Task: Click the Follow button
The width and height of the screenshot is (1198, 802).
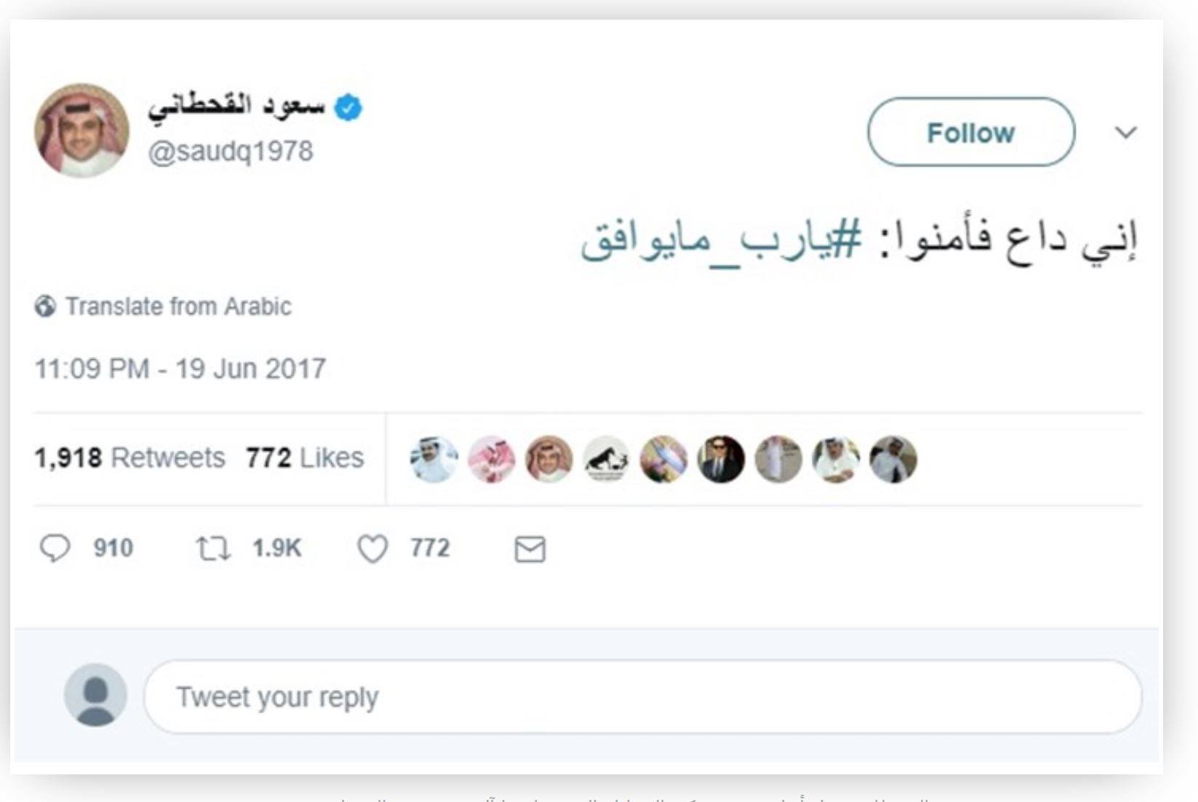Action: coord(971,132)
